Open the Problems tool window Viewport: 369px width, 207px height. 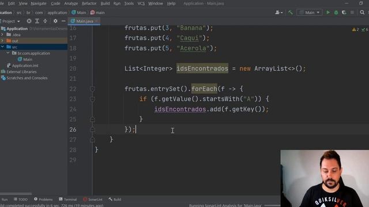click(43, 200)
